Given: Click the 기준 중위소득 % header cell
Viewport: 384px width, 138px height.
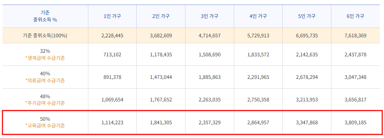Looking at the screenshot, I should [45, 16].
